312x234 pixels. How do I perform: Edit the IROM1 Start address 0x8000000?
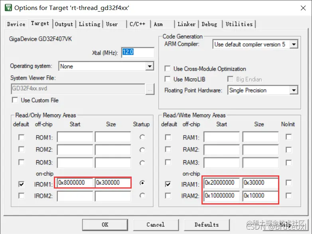75,183
